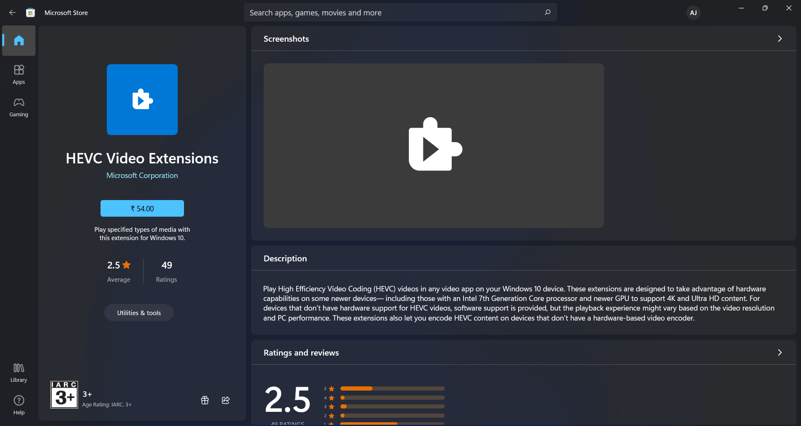
Task: Buy the extension for ₹54.00
Action: [142, 208]
